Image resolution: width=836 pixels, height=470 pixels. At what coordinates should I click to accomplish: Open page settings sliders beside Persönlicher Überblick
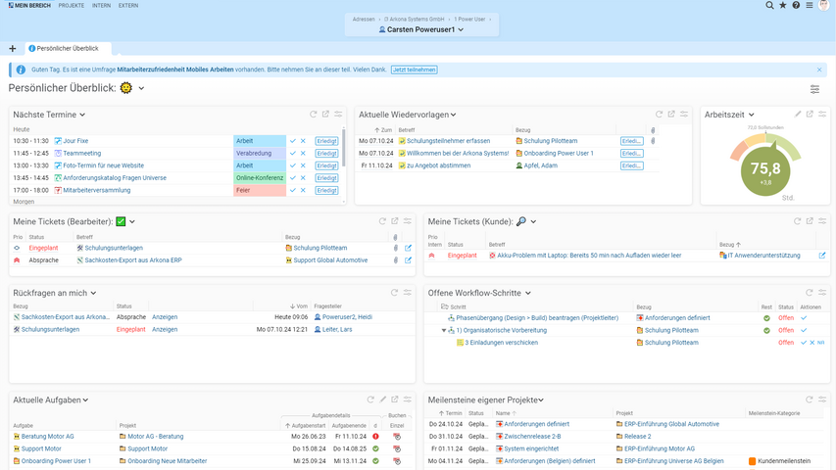tap(814, 89)
